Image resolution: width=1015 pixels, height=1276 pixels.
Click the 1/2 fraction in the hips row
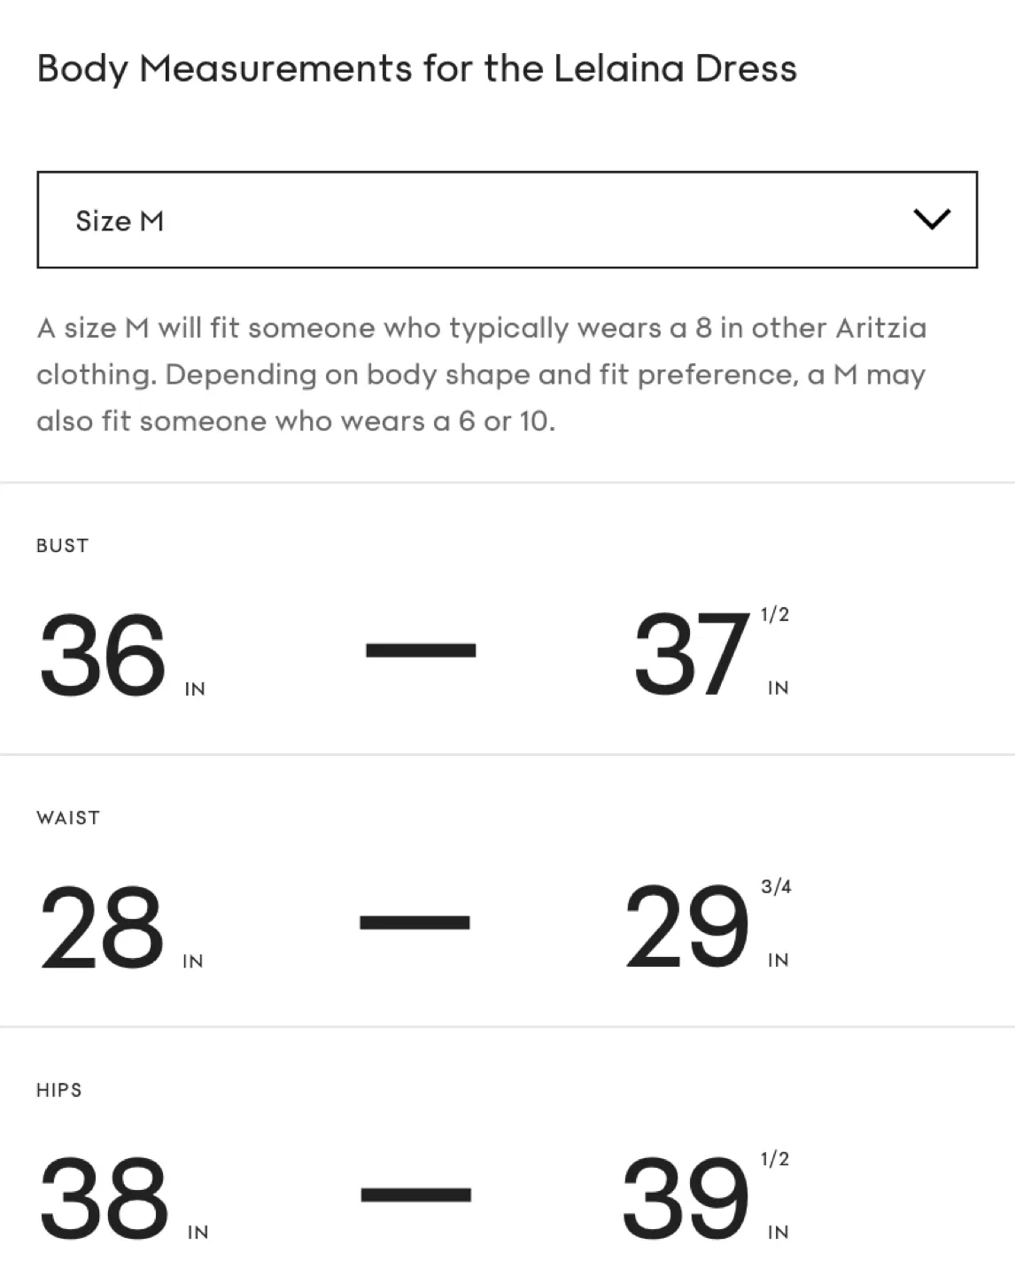[775, 1159]
